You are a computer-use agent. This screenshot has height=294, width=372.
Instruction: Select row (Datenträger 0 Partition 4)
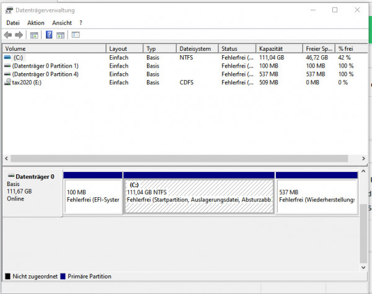(x=185, y=74)
